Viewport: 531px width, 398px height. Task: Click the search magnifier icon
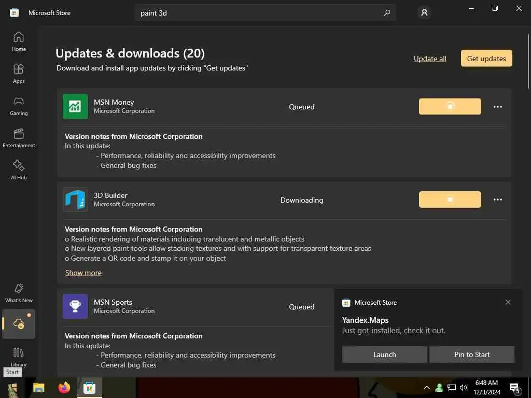pos(386,13)
